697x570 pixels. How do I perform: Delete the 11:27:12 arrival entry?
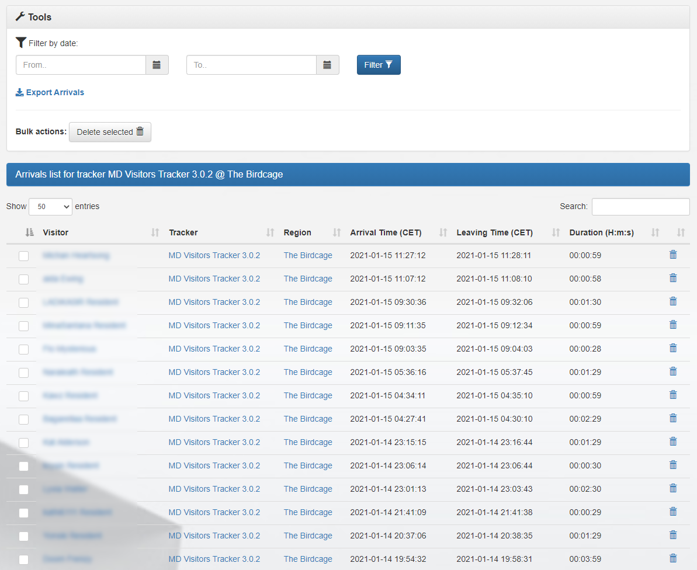(672, 255)
